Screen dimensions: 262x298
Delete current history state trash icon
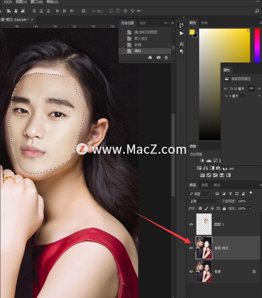(x=166, y=58)
